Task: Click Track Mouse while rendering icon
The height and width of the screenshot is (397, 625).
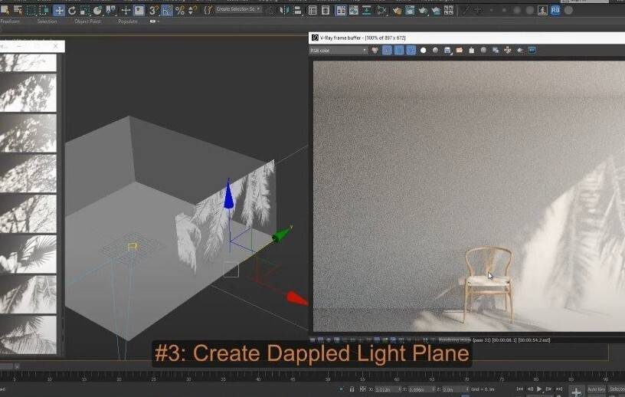Action: point(507,51)
